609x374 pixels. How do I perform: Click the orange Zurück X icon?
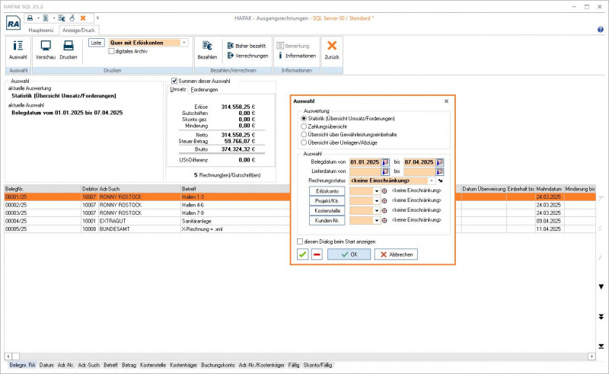click(332, 50)
